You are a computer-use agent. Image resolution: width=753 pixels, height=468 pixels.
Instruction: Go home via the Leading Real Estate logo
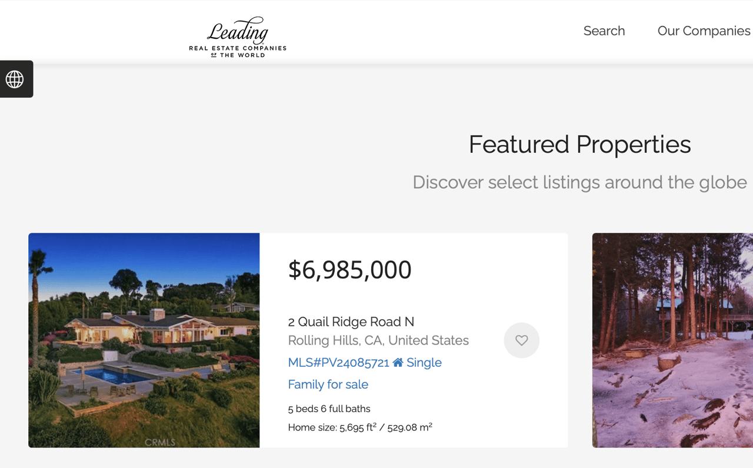pos(238,37)
